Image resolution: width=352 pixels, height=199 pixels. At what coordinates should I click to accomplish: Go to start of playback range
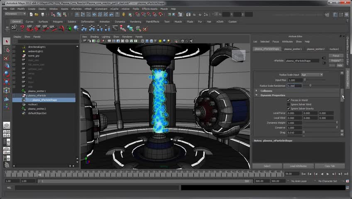[x=303, y=174]
